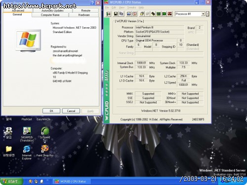Switch to the Advanced tab in System Properties
The height and width of the screenshot is (185, 247).
tap(18, 10)
